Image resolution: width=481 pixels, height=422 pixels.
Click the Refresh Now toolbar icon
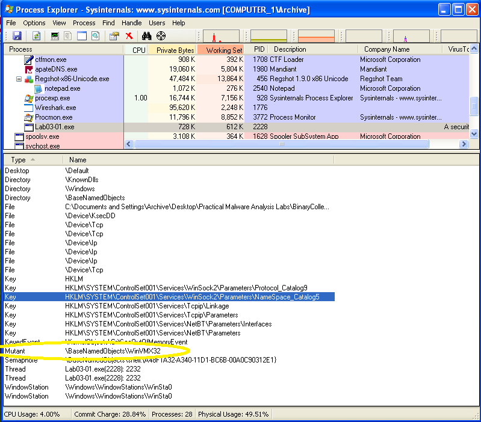click(x=36, y=36)
